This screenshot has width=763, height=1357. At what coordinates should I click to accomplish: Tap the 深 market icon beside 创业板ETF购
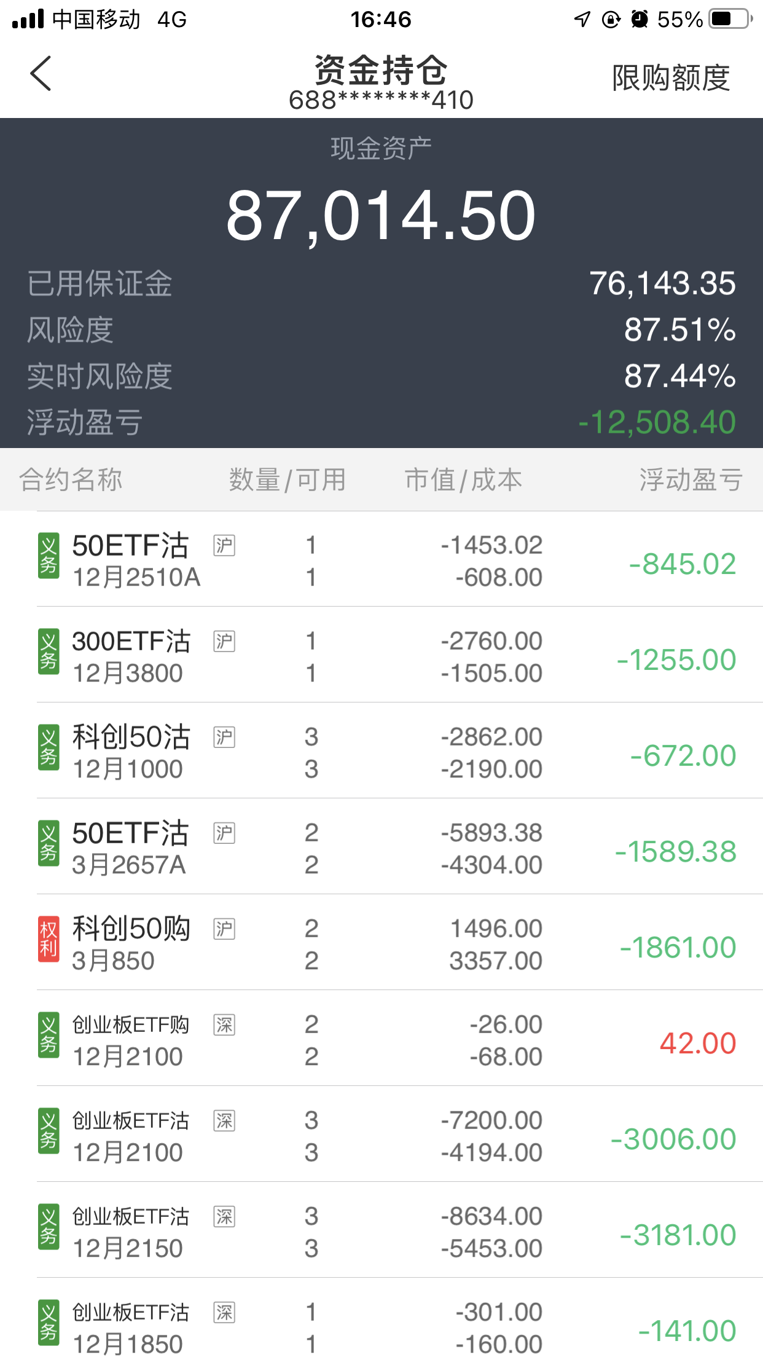(224, 1025)
